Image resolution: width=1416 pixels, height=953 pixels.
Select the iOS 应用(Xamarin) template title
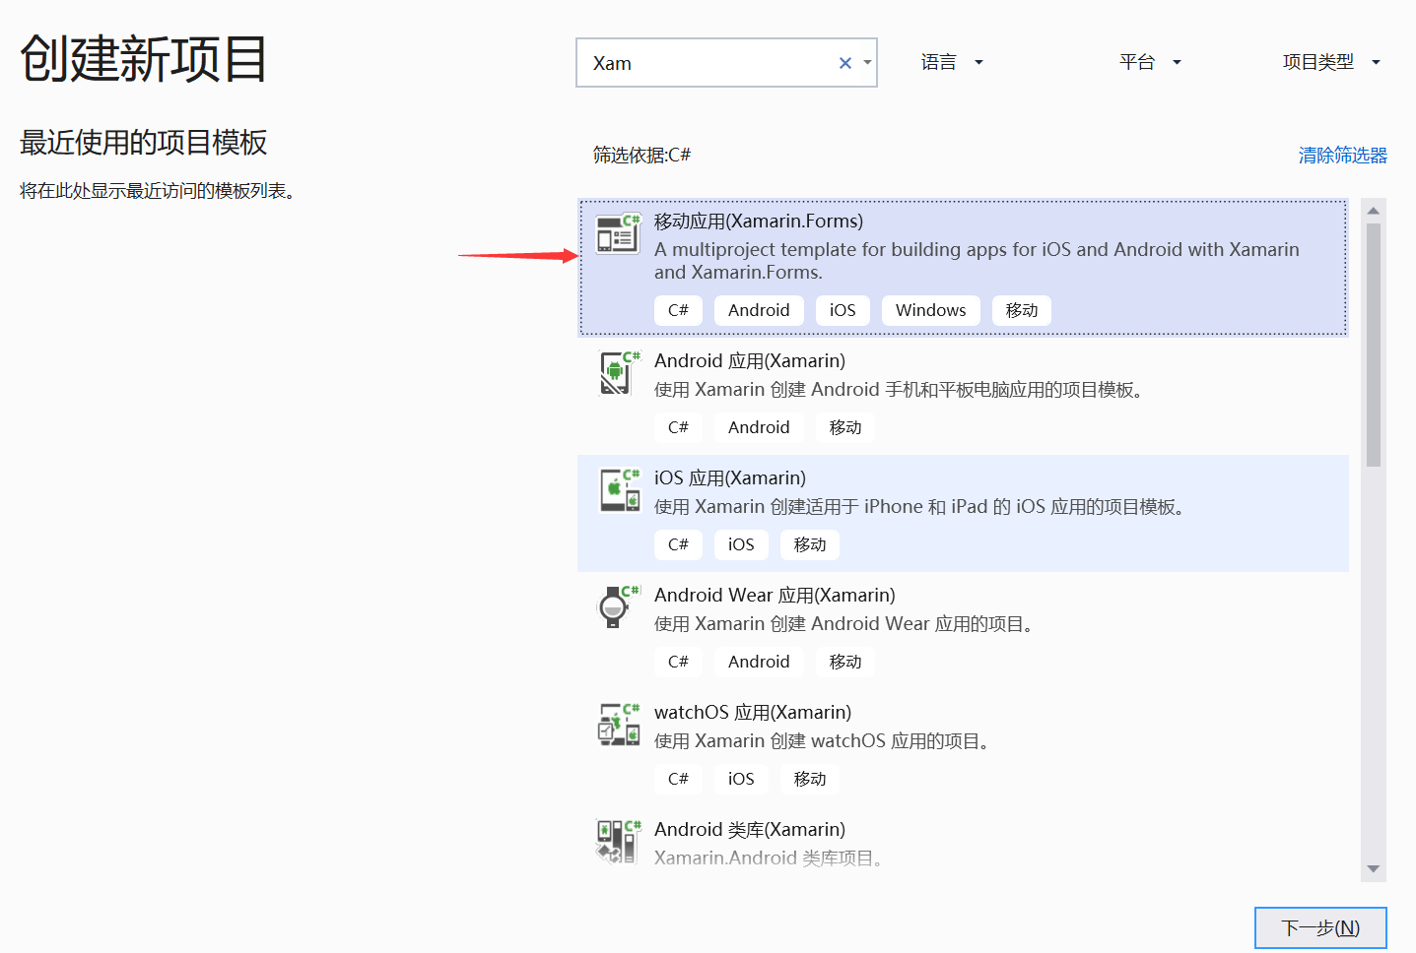(730, 478)
